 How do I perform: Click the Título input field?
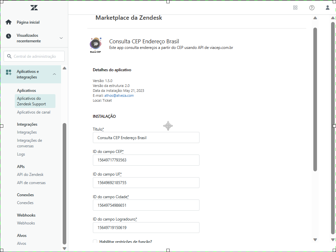(146, 138)
